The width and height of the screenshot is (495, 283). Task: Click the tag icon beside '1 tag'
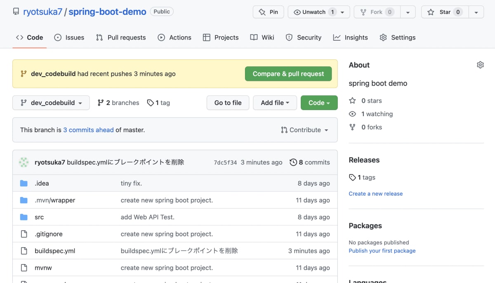point(151,103)
